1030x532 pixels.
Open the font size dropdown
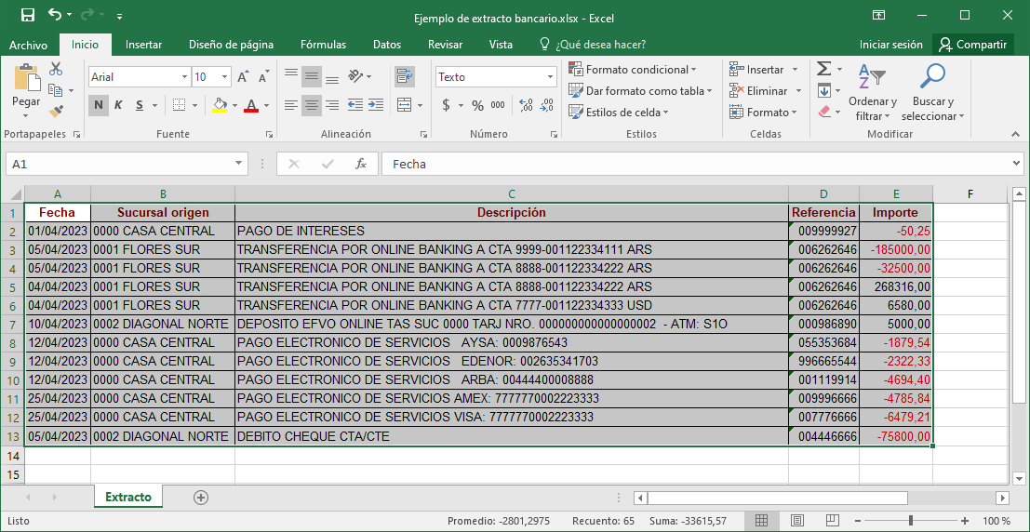[224, 77]
